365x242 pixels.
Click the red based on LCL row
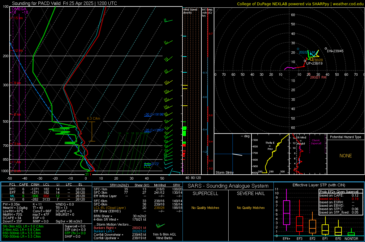coord(339,199)
